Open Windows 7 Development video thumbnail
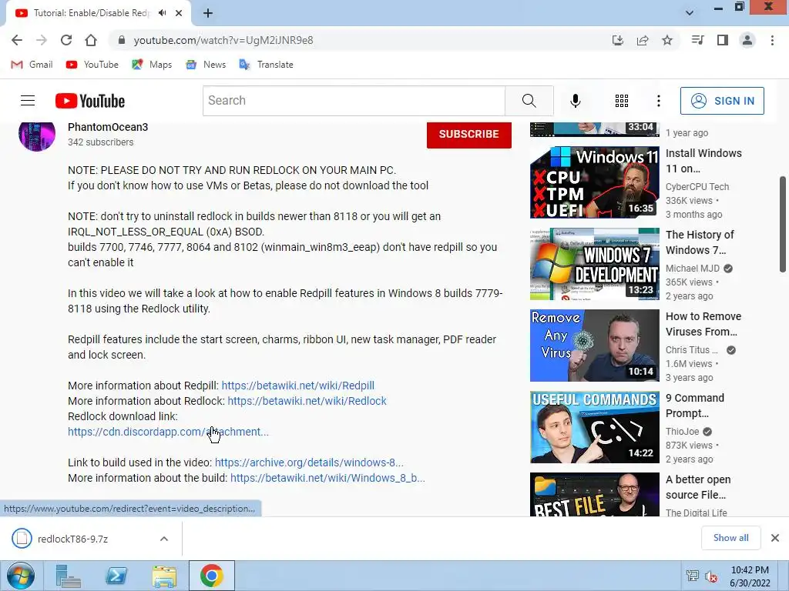This screenshot has width=789, height=591. point(594,264)
